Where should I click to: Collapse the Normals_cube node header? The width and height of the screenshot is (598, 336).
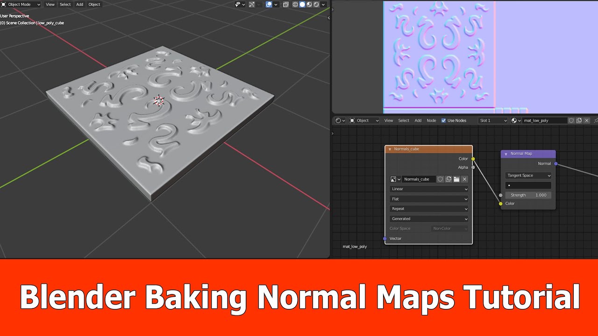coord(390,149)
